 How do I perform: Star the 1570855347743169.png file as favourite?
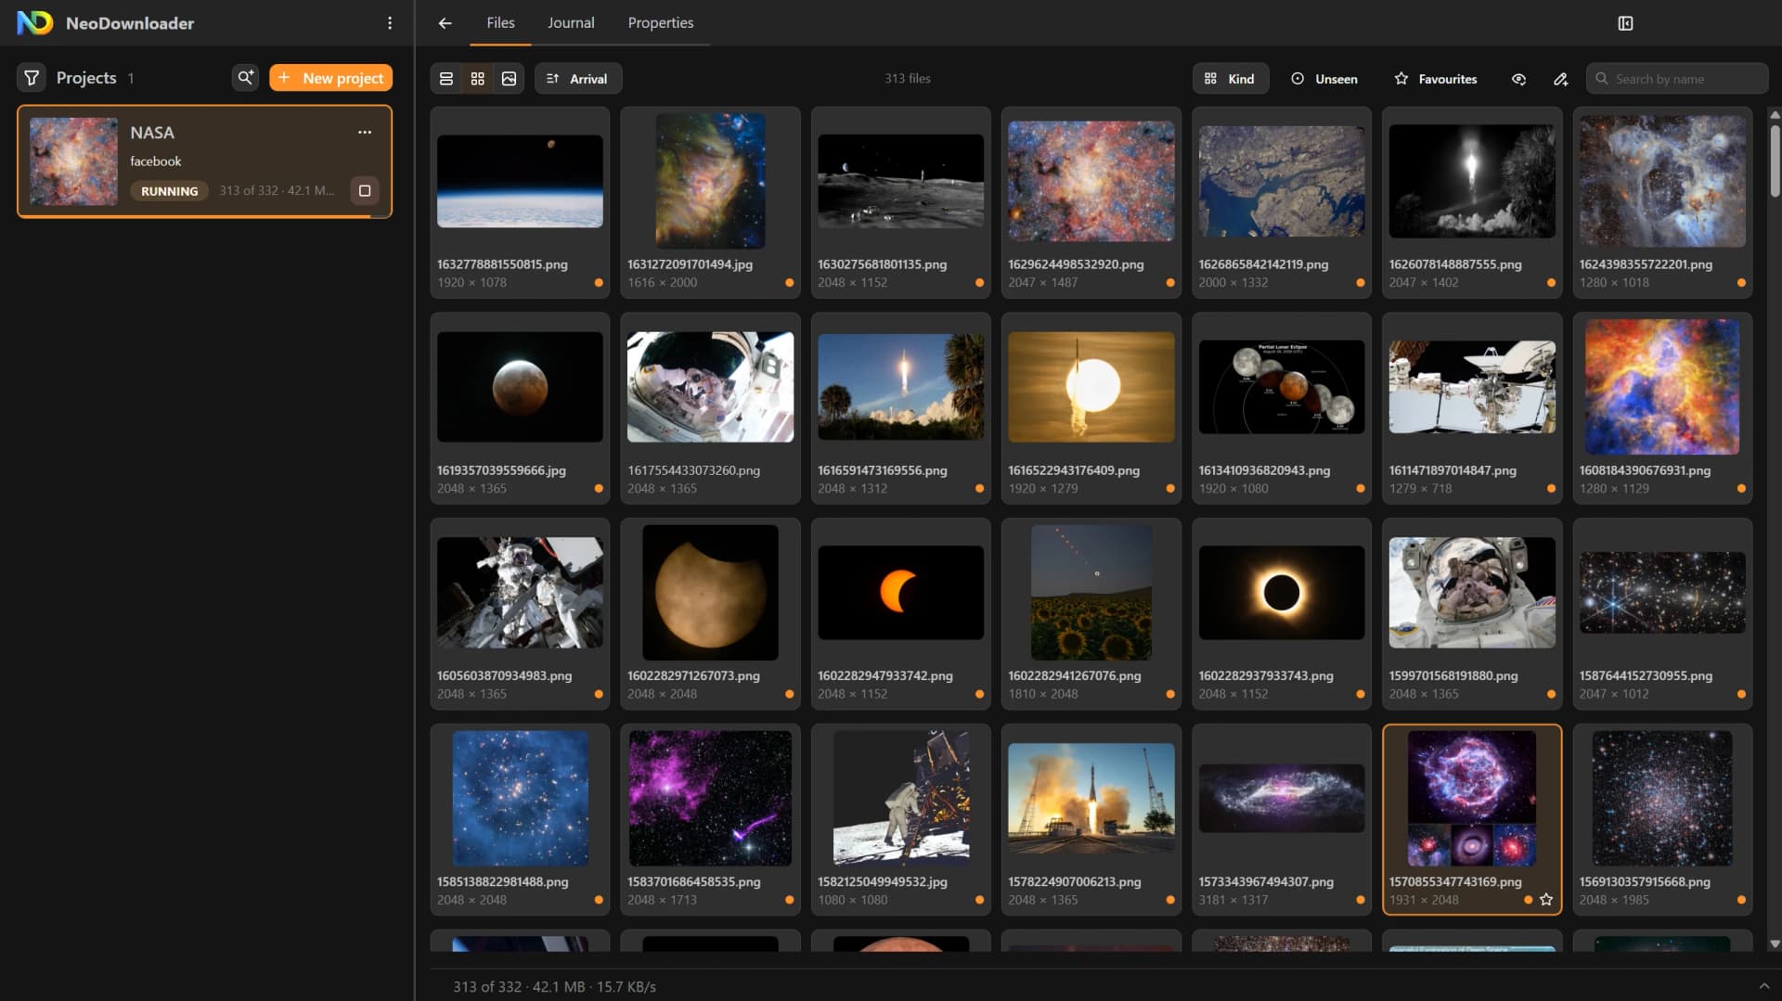1546,900
